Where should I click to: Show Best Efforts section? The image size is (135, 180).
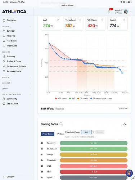coord(123,109)
